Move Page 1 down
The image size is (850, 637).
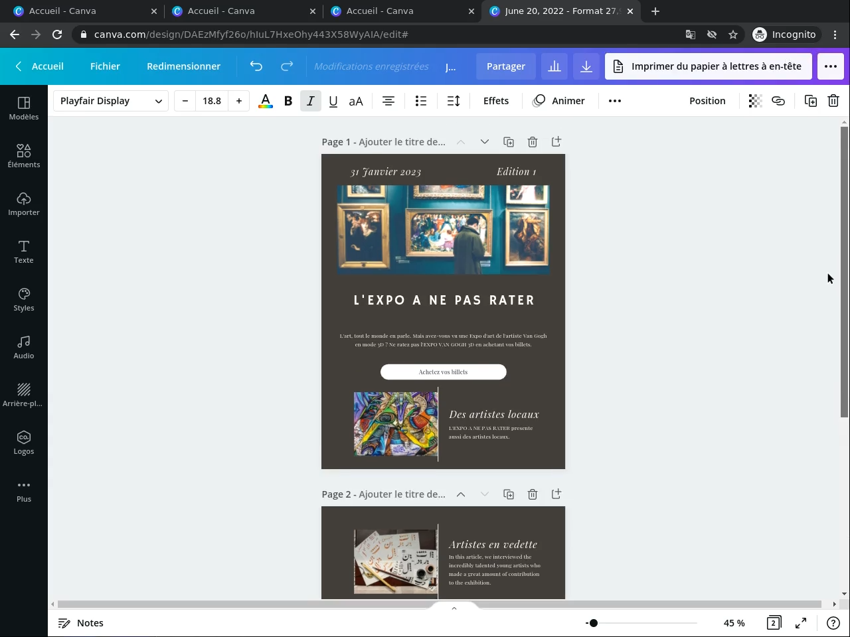pyautogui.click(x=485, y=142)
